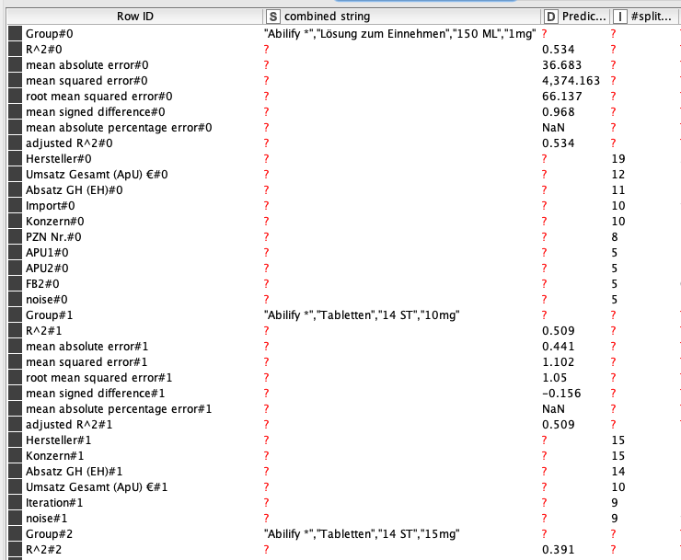681x560 pixels.
Task: Click the value 1.05
Action: [554, 378]
